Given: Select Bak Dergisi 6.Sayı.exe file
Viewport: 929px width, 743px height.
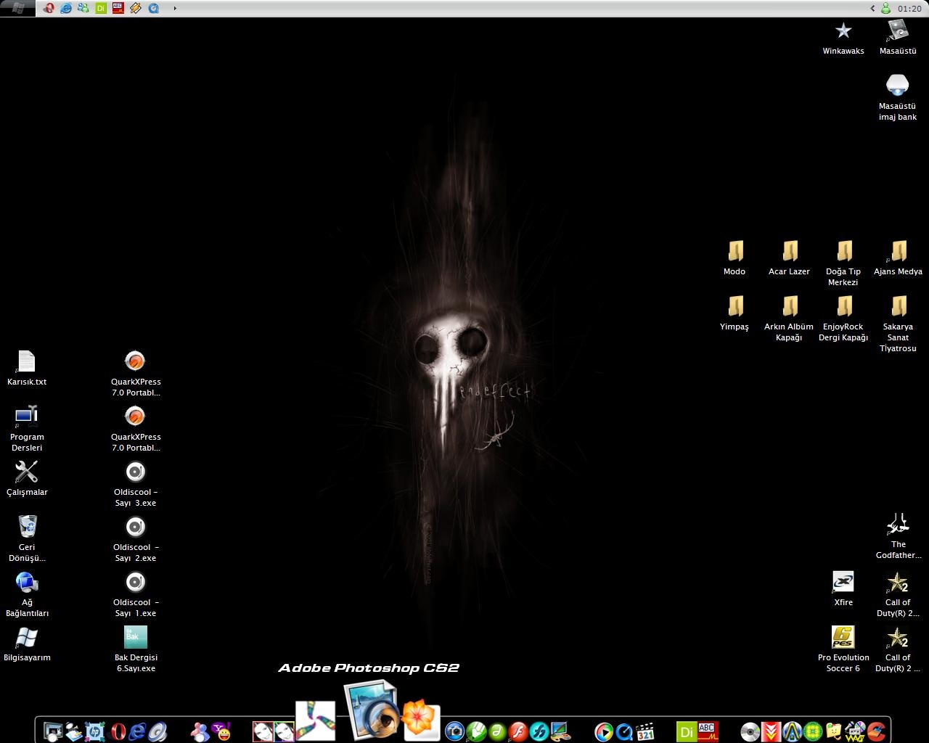Looking at the screenshot, I should point(136,649).
